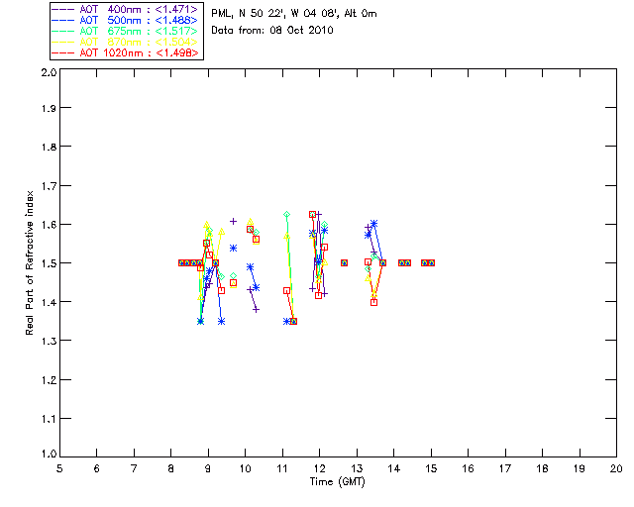Click the AOT 675nm legend entry

coord(126,31)
